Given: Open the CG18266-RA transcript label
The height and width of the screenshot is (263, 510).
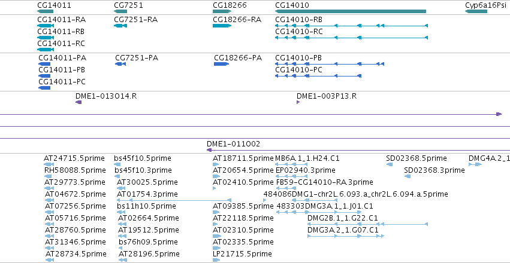Looking at the screenshot, I should [237, 20].
